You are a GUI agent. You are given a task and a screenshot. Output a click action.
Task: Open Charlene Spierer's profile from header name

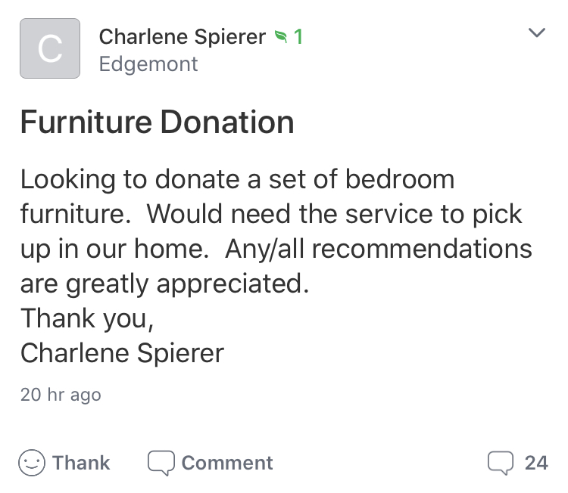[183, 36]
